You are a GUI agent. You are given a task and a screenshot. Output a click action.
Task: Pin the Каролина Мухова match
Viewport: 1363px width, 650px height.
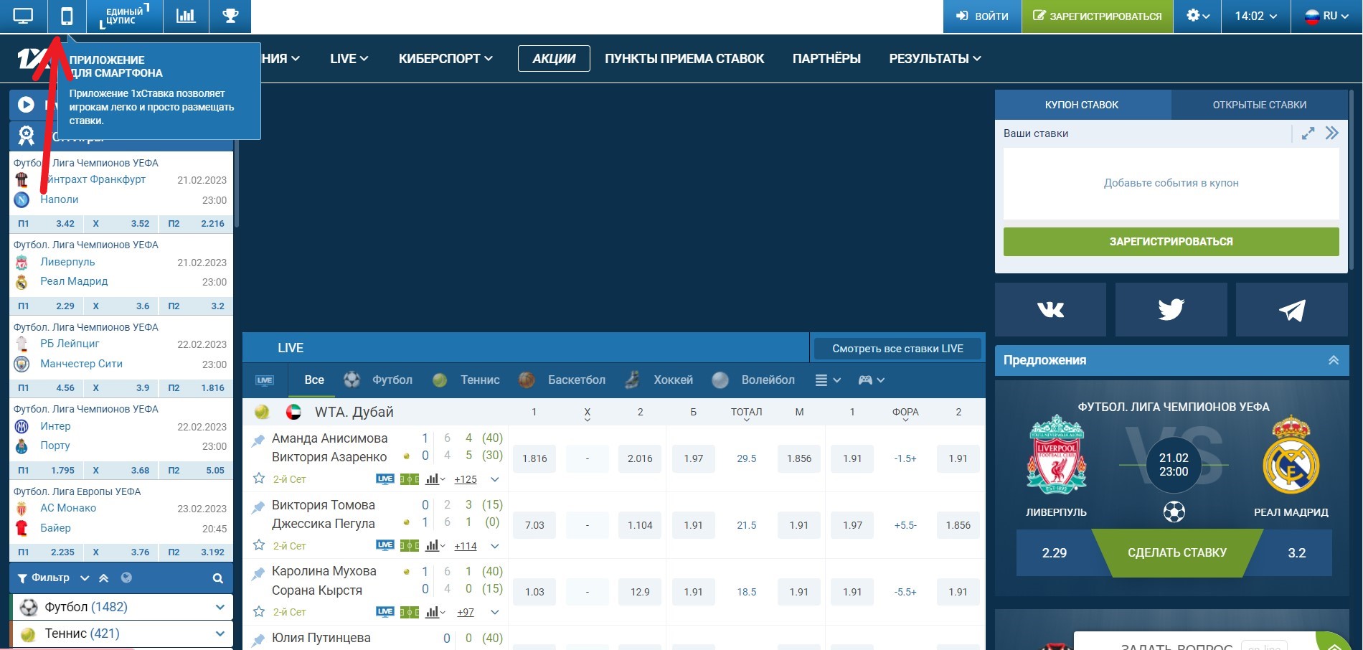point(258,574)
